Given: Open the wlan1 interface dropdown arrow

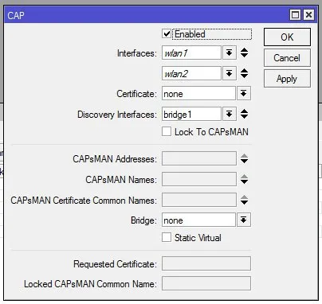Looking at the screenshot, I should 229,53.
